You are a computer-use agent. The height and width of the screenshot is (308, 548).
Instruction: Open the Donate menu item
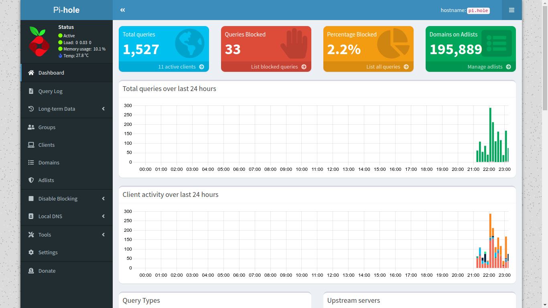point(47,271)
